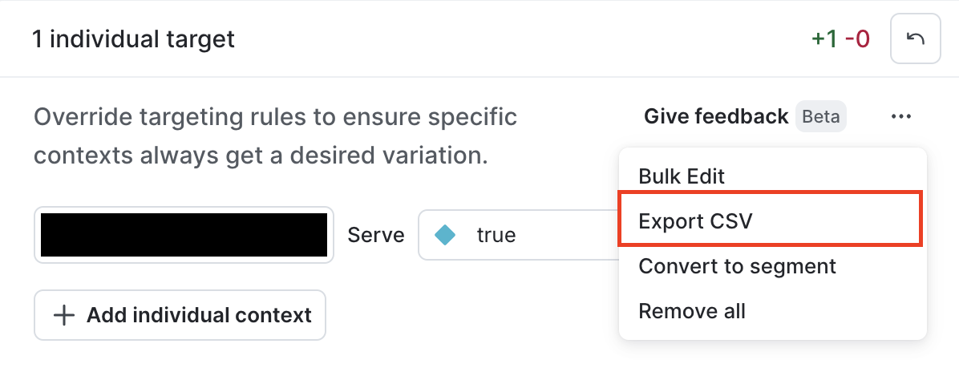Click the Beta badge

pyautogui.click(x=821, y=117)
